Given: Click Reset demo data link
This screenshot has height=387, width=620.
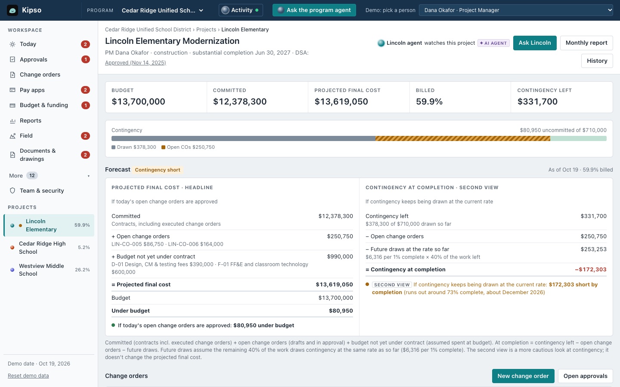Looking at the screenshot, I should 28,376.
